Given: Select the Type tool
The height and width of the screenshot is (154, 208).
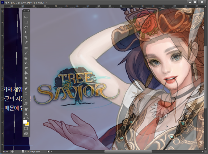Looking at the screenshot, I should (26, 94).
